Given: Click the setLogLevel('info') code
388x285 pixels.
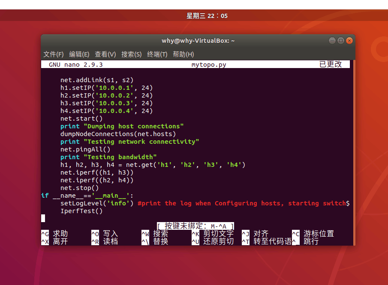Looking at the screenshot, I should click(97, 203).
